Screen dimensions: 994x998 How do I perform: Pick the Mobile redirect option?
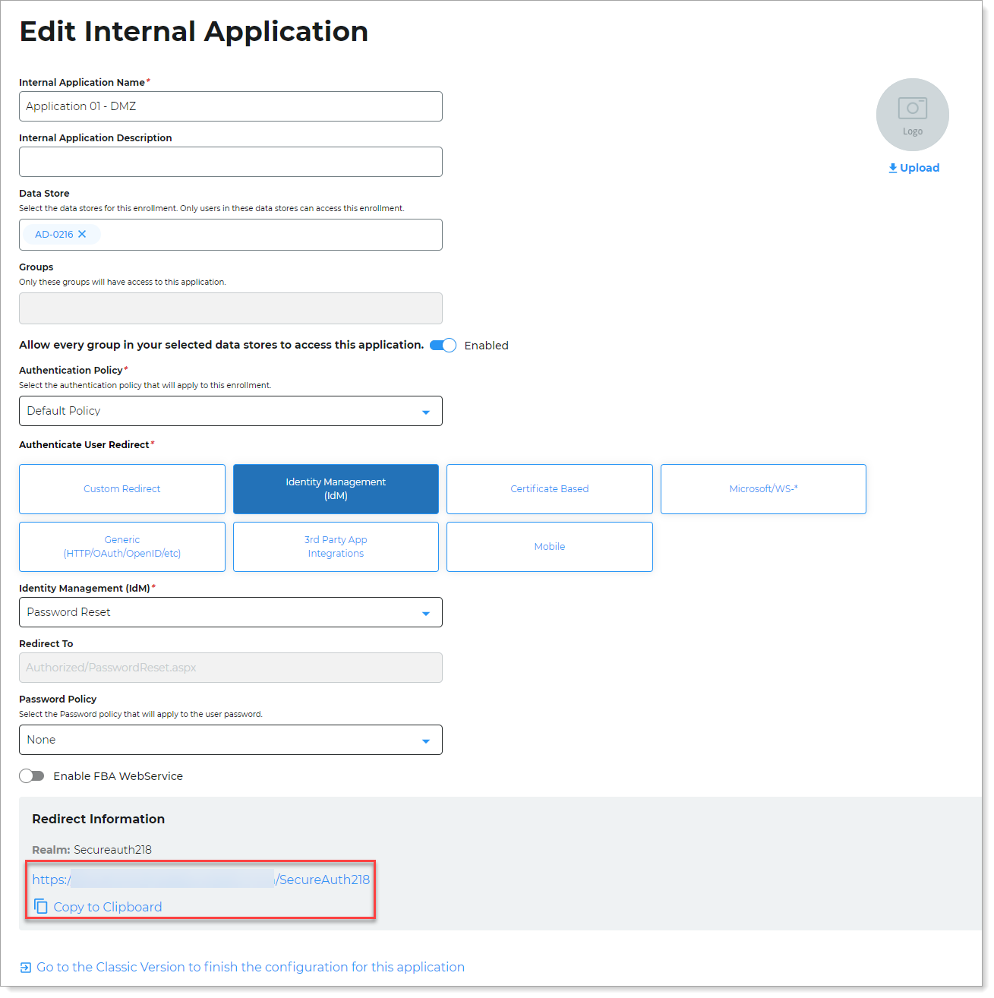tap(549, 547)
